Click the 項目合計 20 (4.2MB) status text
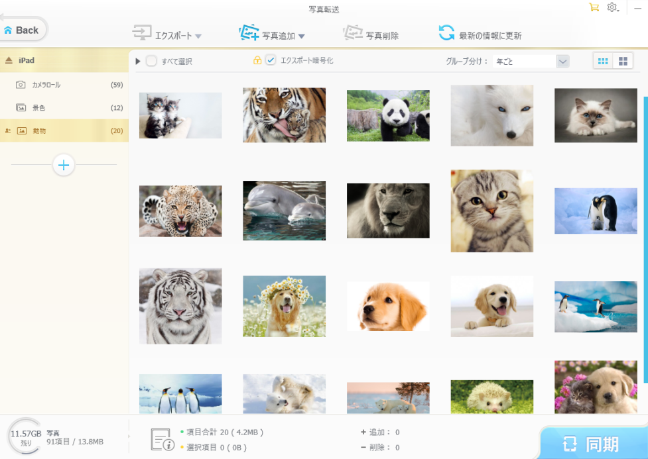648x459 pixels. [x=225, y=432]
